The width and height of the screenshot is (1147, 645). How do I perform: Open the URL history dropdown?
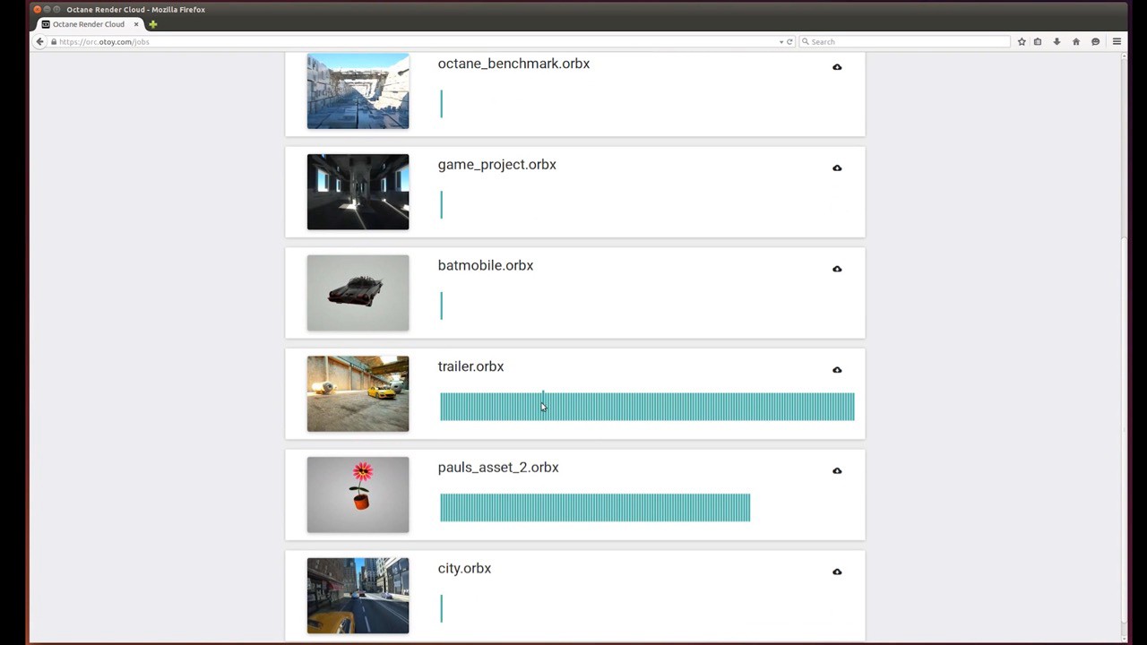pyautogui.click(x=781, y=41)
